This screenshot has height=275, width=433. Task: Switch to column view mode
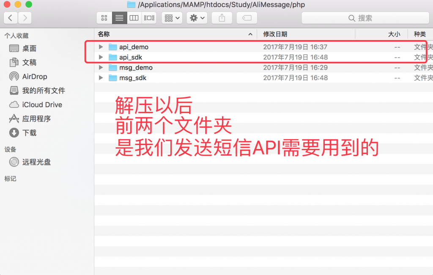click(x=134, y=18)
